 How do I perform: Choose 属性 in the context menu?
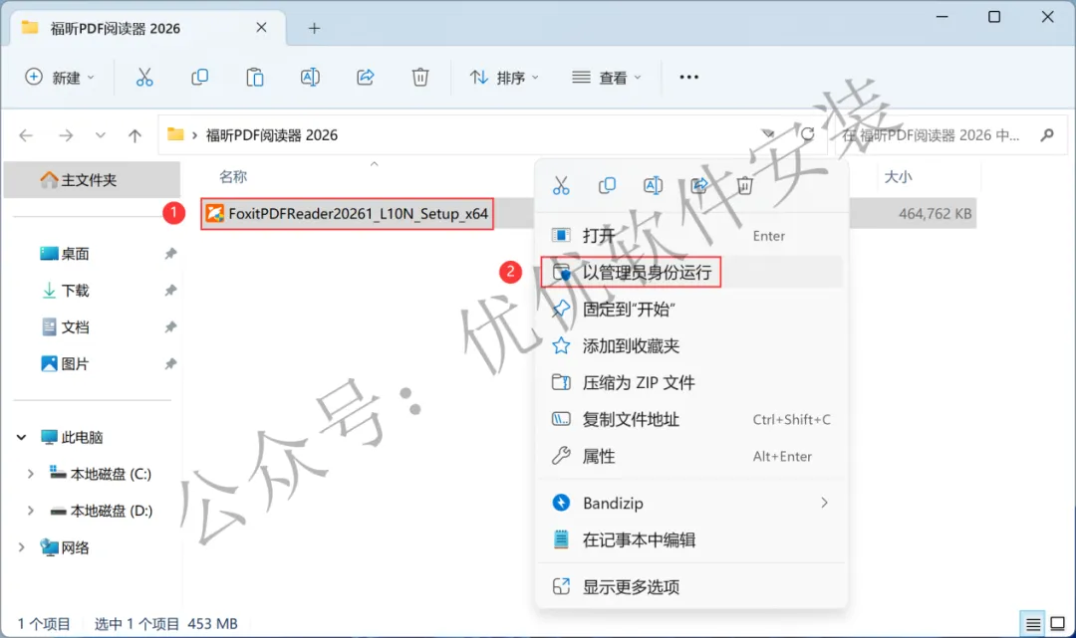tap(691, 457)
